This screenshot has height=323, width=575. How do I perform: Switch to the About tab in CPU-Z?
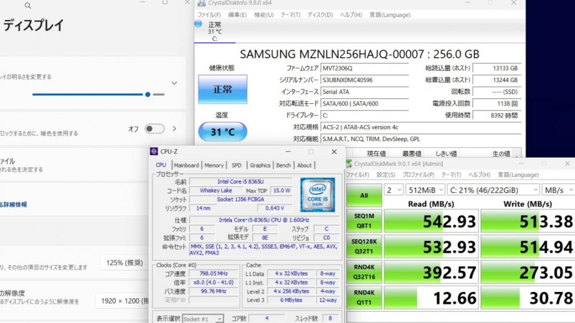(304, 165)
